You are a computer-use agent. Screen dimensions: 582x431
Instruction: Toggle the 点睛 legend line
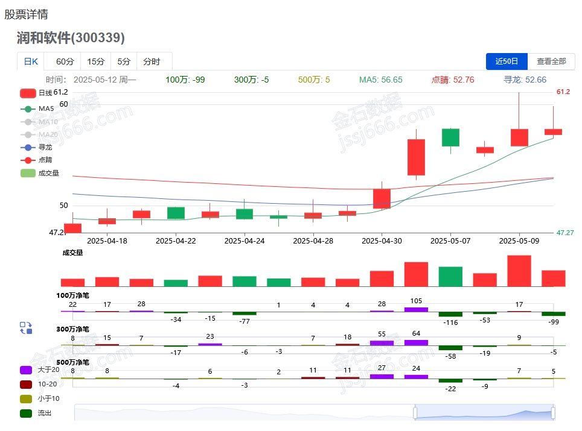(x=36, y=160)
